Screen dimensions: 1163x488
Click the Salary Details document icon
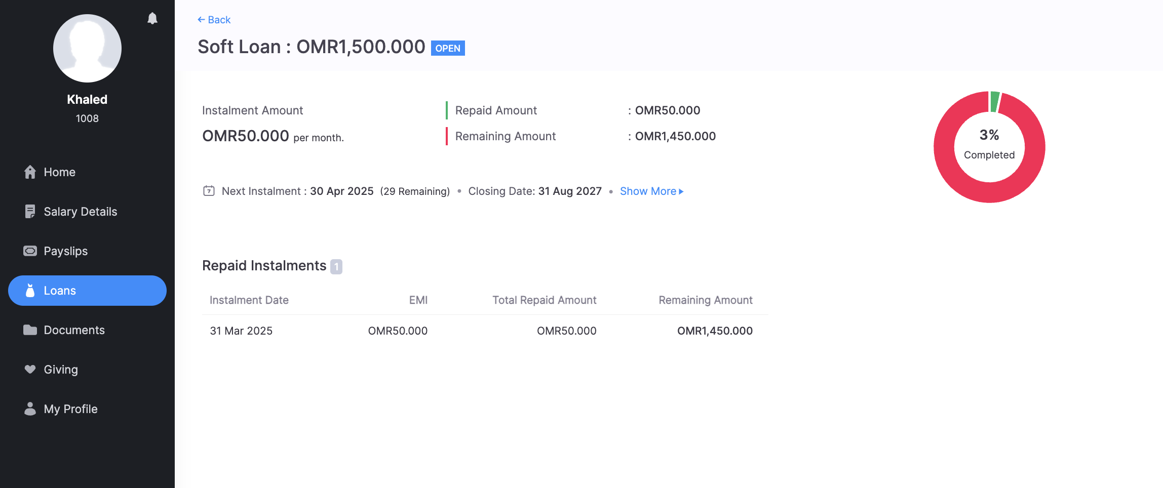pos(30,212)
